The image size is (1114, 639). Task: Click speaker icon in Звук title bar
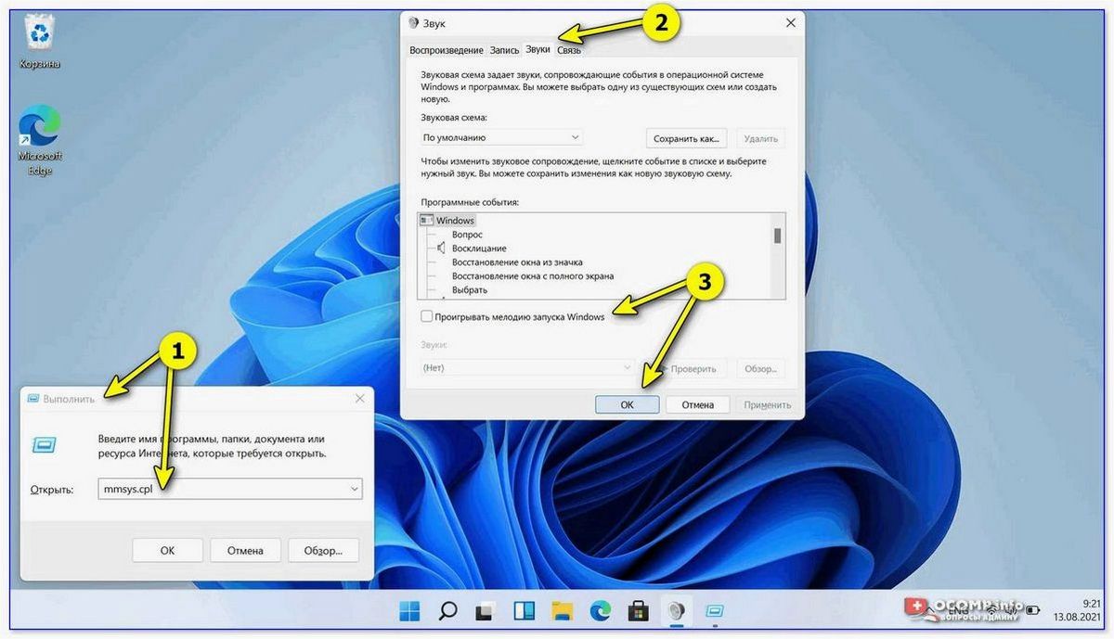[x=414, y=22]
